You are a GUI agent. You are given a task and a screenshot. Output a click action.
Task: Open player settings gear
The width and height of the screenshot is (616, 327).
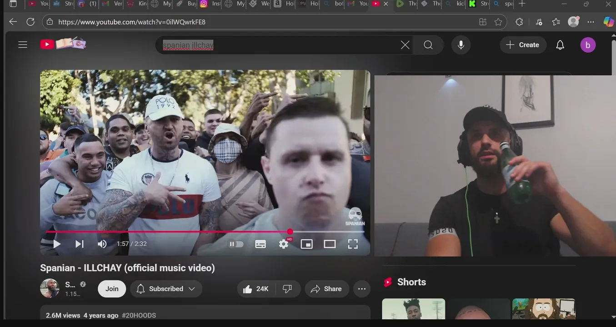[x=284, y=244]
